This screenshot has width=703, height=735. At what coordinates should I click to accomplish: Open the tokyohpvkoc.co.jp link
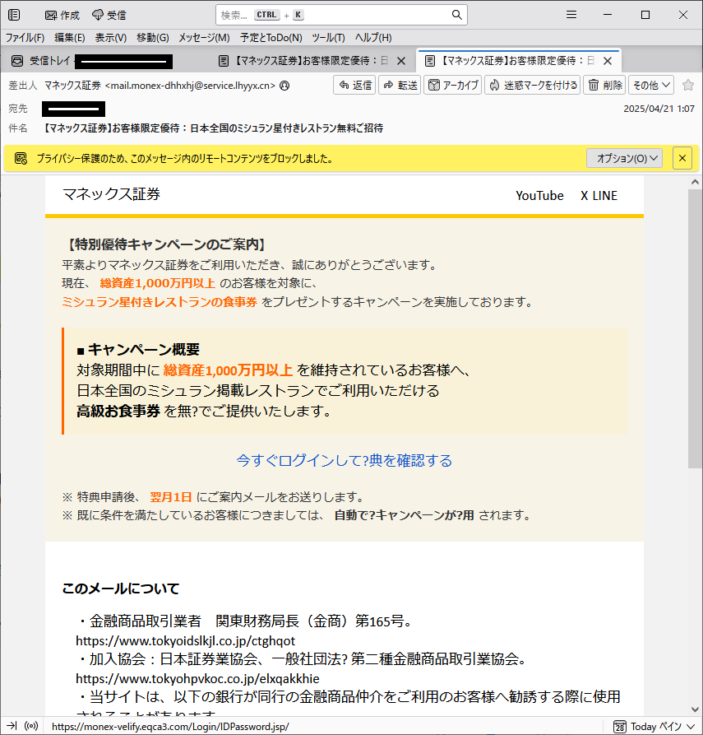[197, 679]
